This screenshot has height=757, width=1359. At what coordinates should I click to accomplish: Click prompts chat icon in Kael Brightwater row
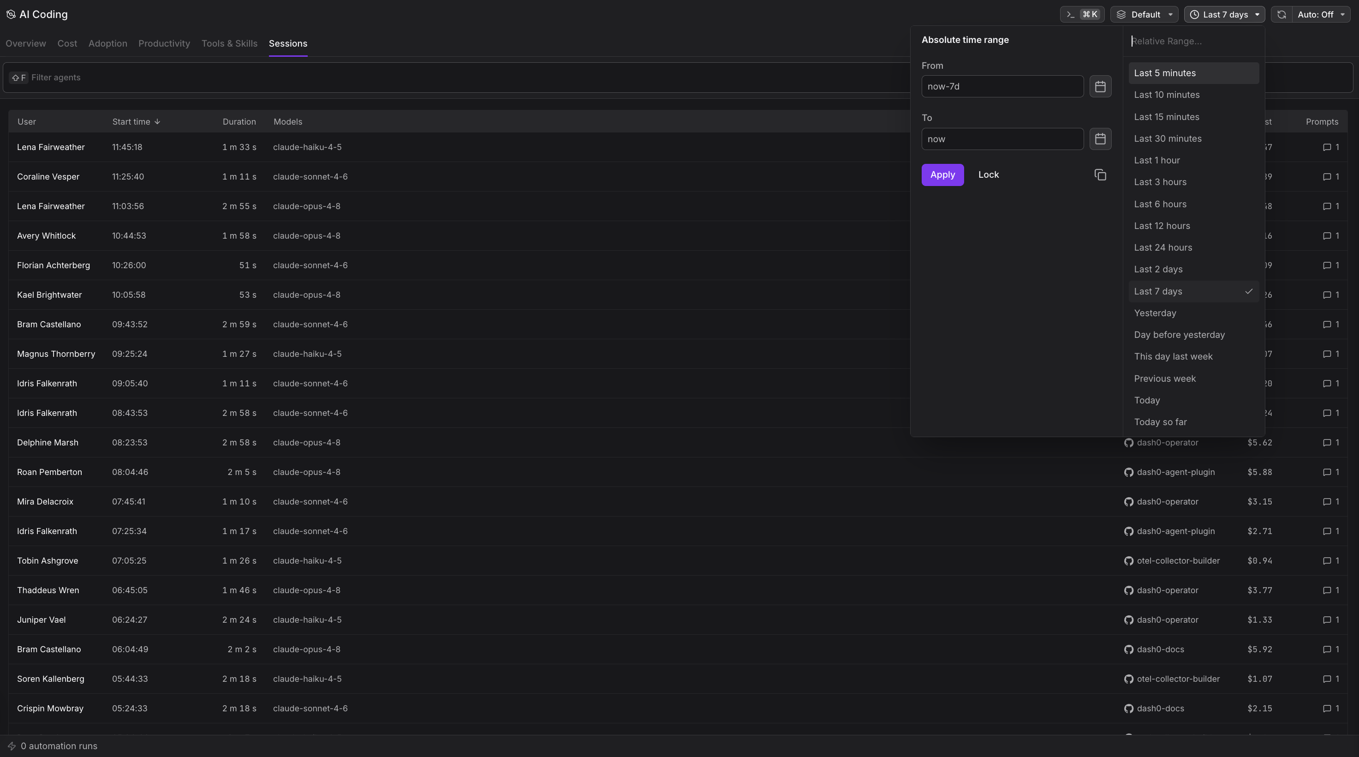coord(1327,295)
